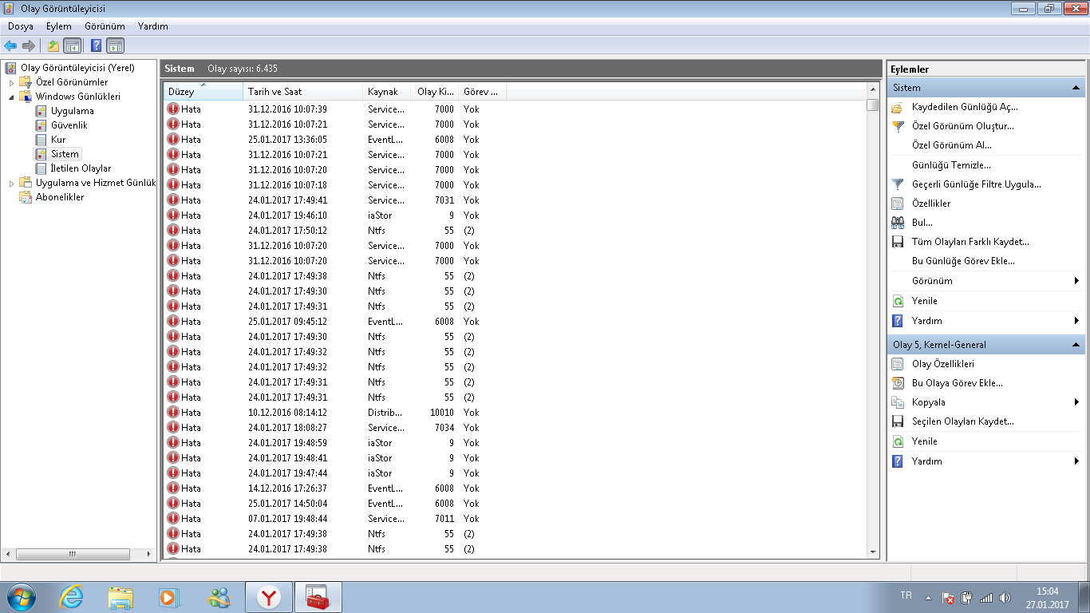Viewport: 1090px width, 613px height.
Task: Apply filter via Geçerli Günlüğe Filtre Uygula
Action: coord(976,184)
